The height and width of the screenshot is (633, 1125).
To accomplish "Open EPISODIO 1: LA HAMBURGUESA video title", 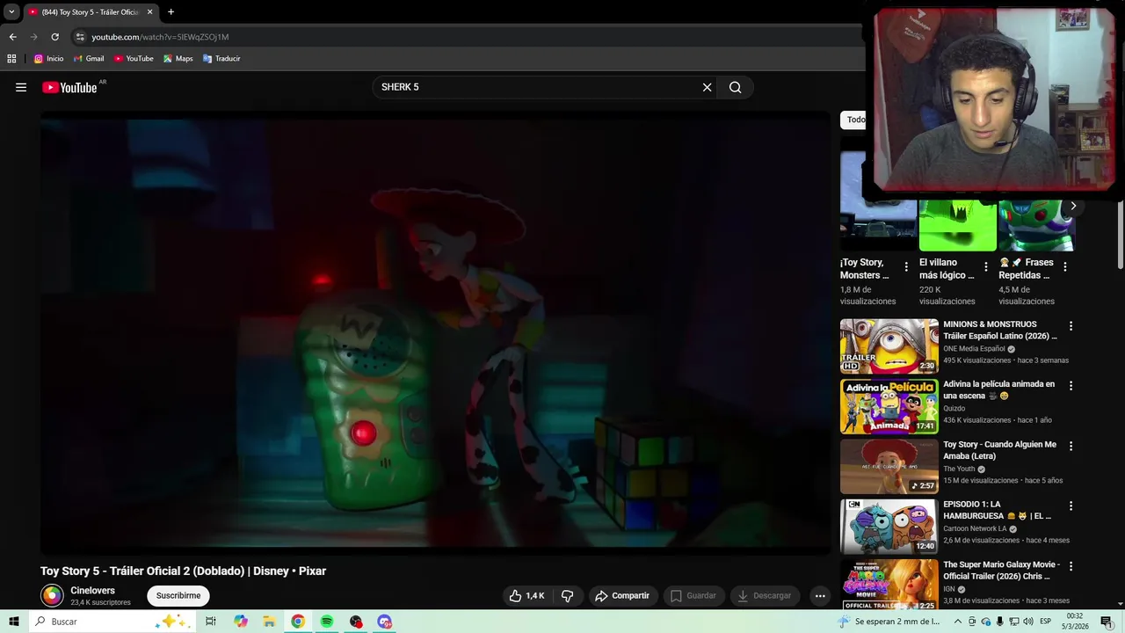I will [x=997, y=510].
